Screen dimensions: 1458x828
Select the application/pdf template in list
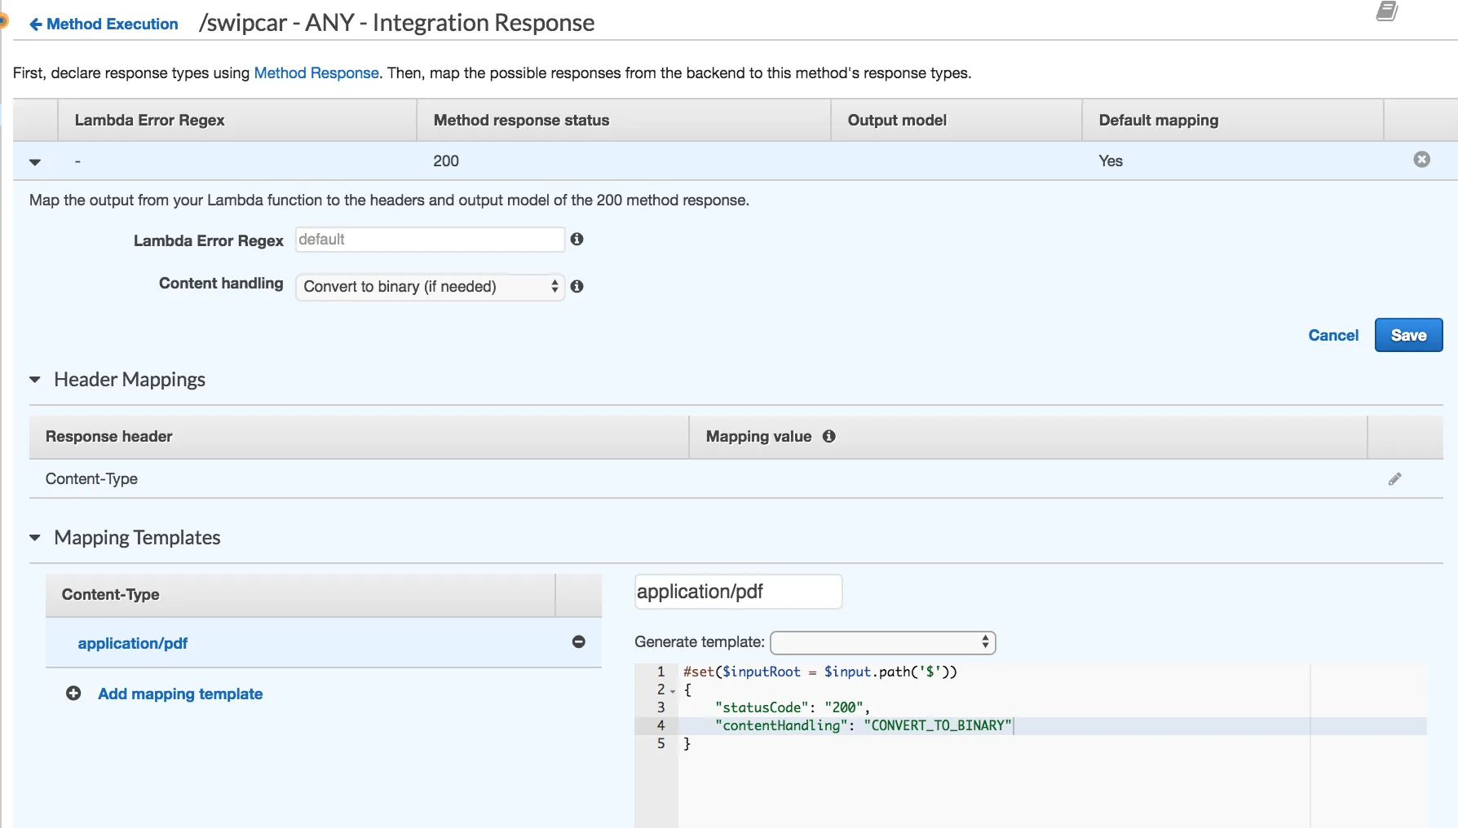(133, 643)
